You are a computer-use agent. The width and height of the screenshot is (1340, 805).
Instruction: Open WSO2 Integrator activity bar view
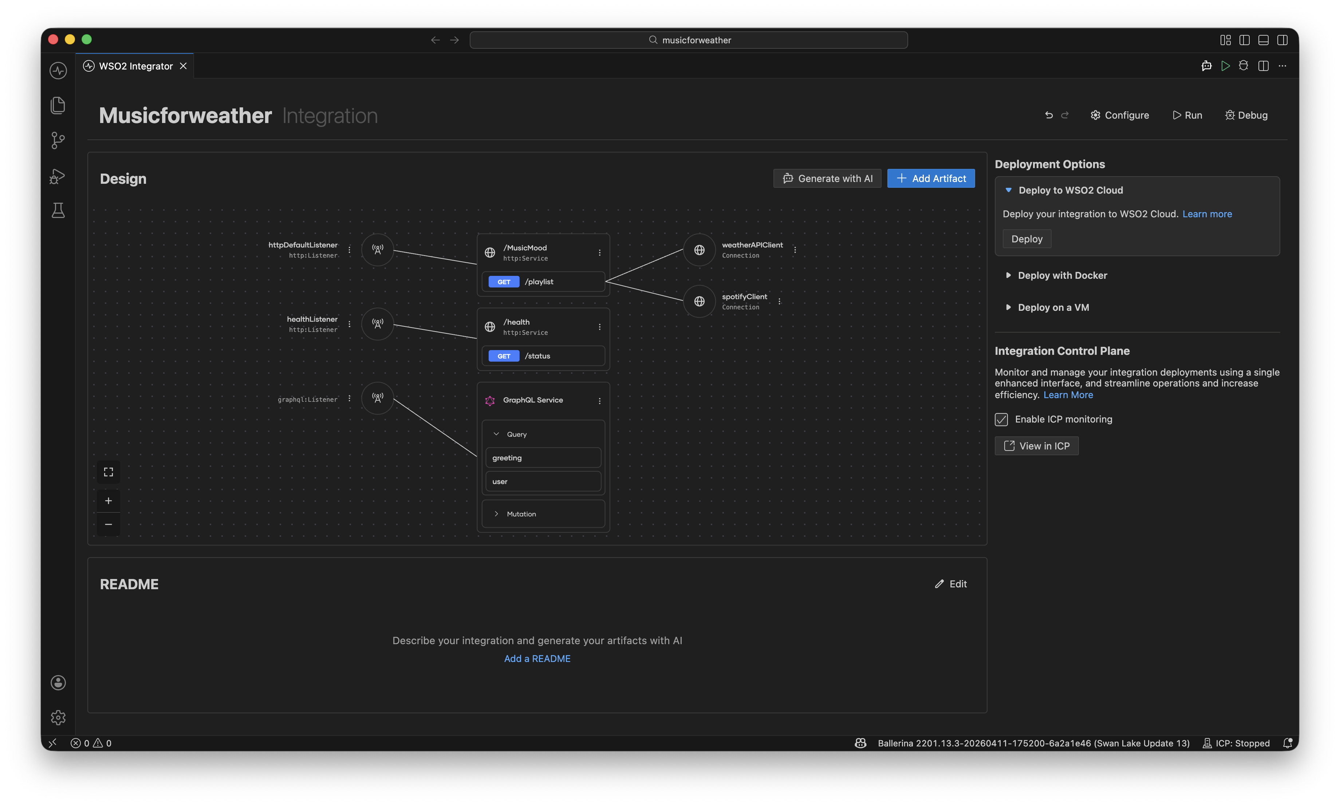click(58, 70)
